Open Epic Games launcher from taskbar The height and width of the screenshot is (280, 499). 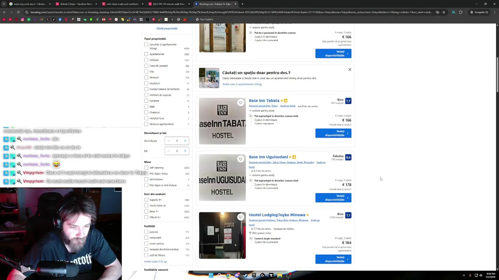point(254,275)
